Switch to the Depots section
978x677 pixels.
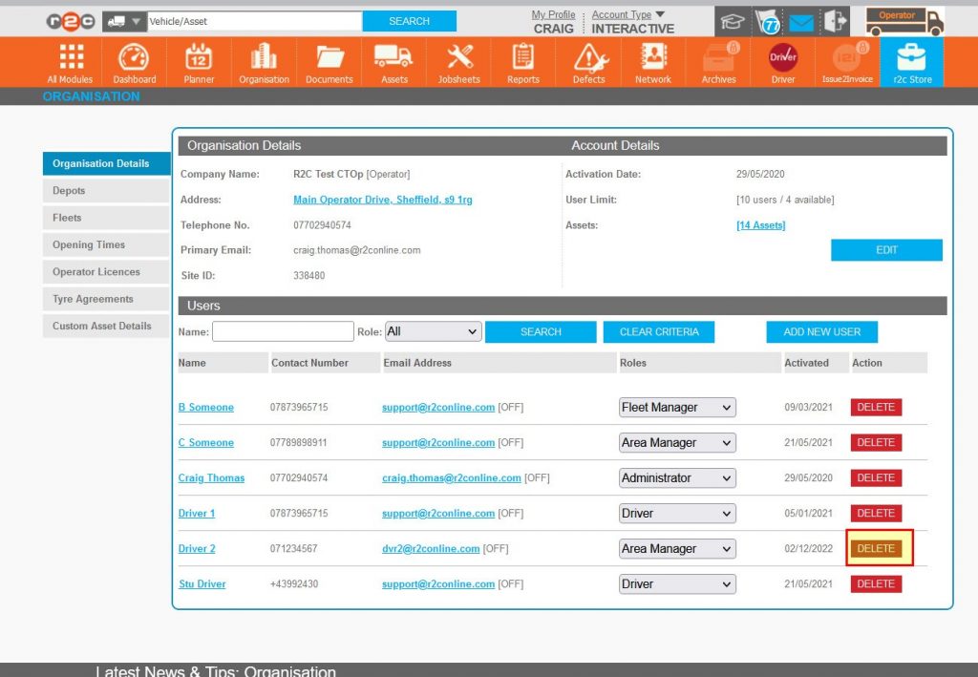pyautogui.click(x=105, y=190)
